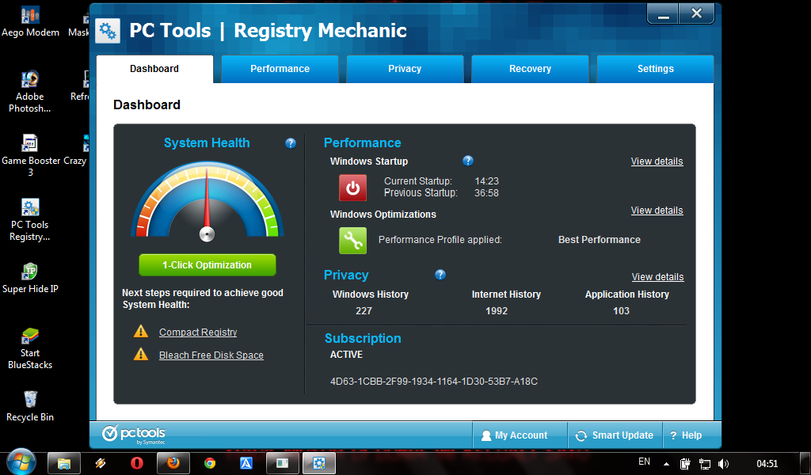Click the System Health help icon
This screenshot has width=811, height=475.
[x=291, y=143]
